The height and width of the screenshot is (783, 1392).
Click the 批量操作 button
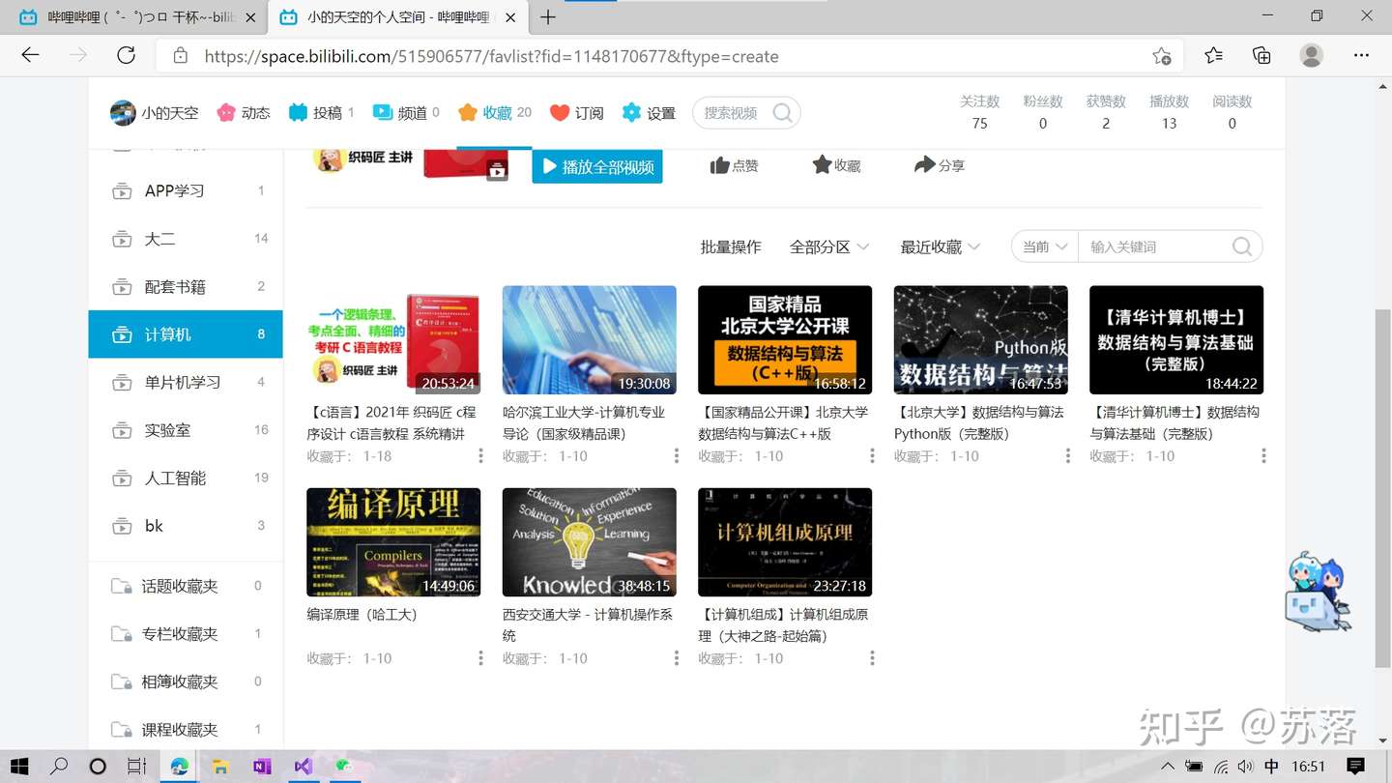731,246
